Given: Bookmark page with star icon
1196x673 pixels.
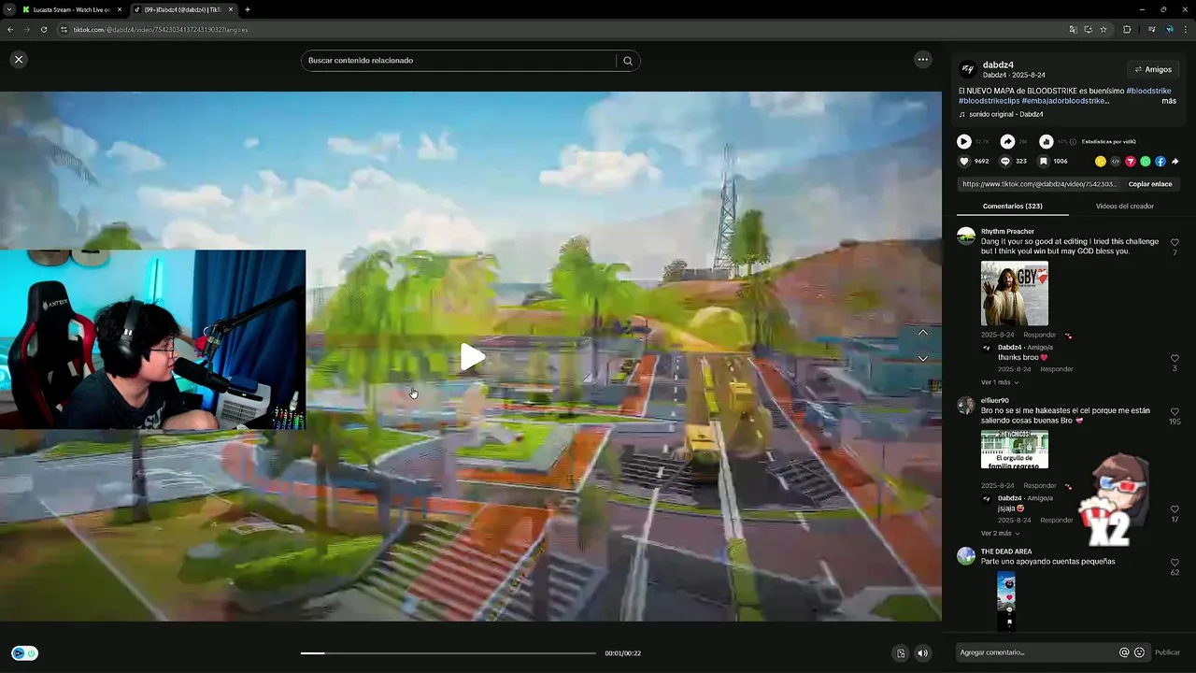Looking at the screenshot, I should (1103, 30).
